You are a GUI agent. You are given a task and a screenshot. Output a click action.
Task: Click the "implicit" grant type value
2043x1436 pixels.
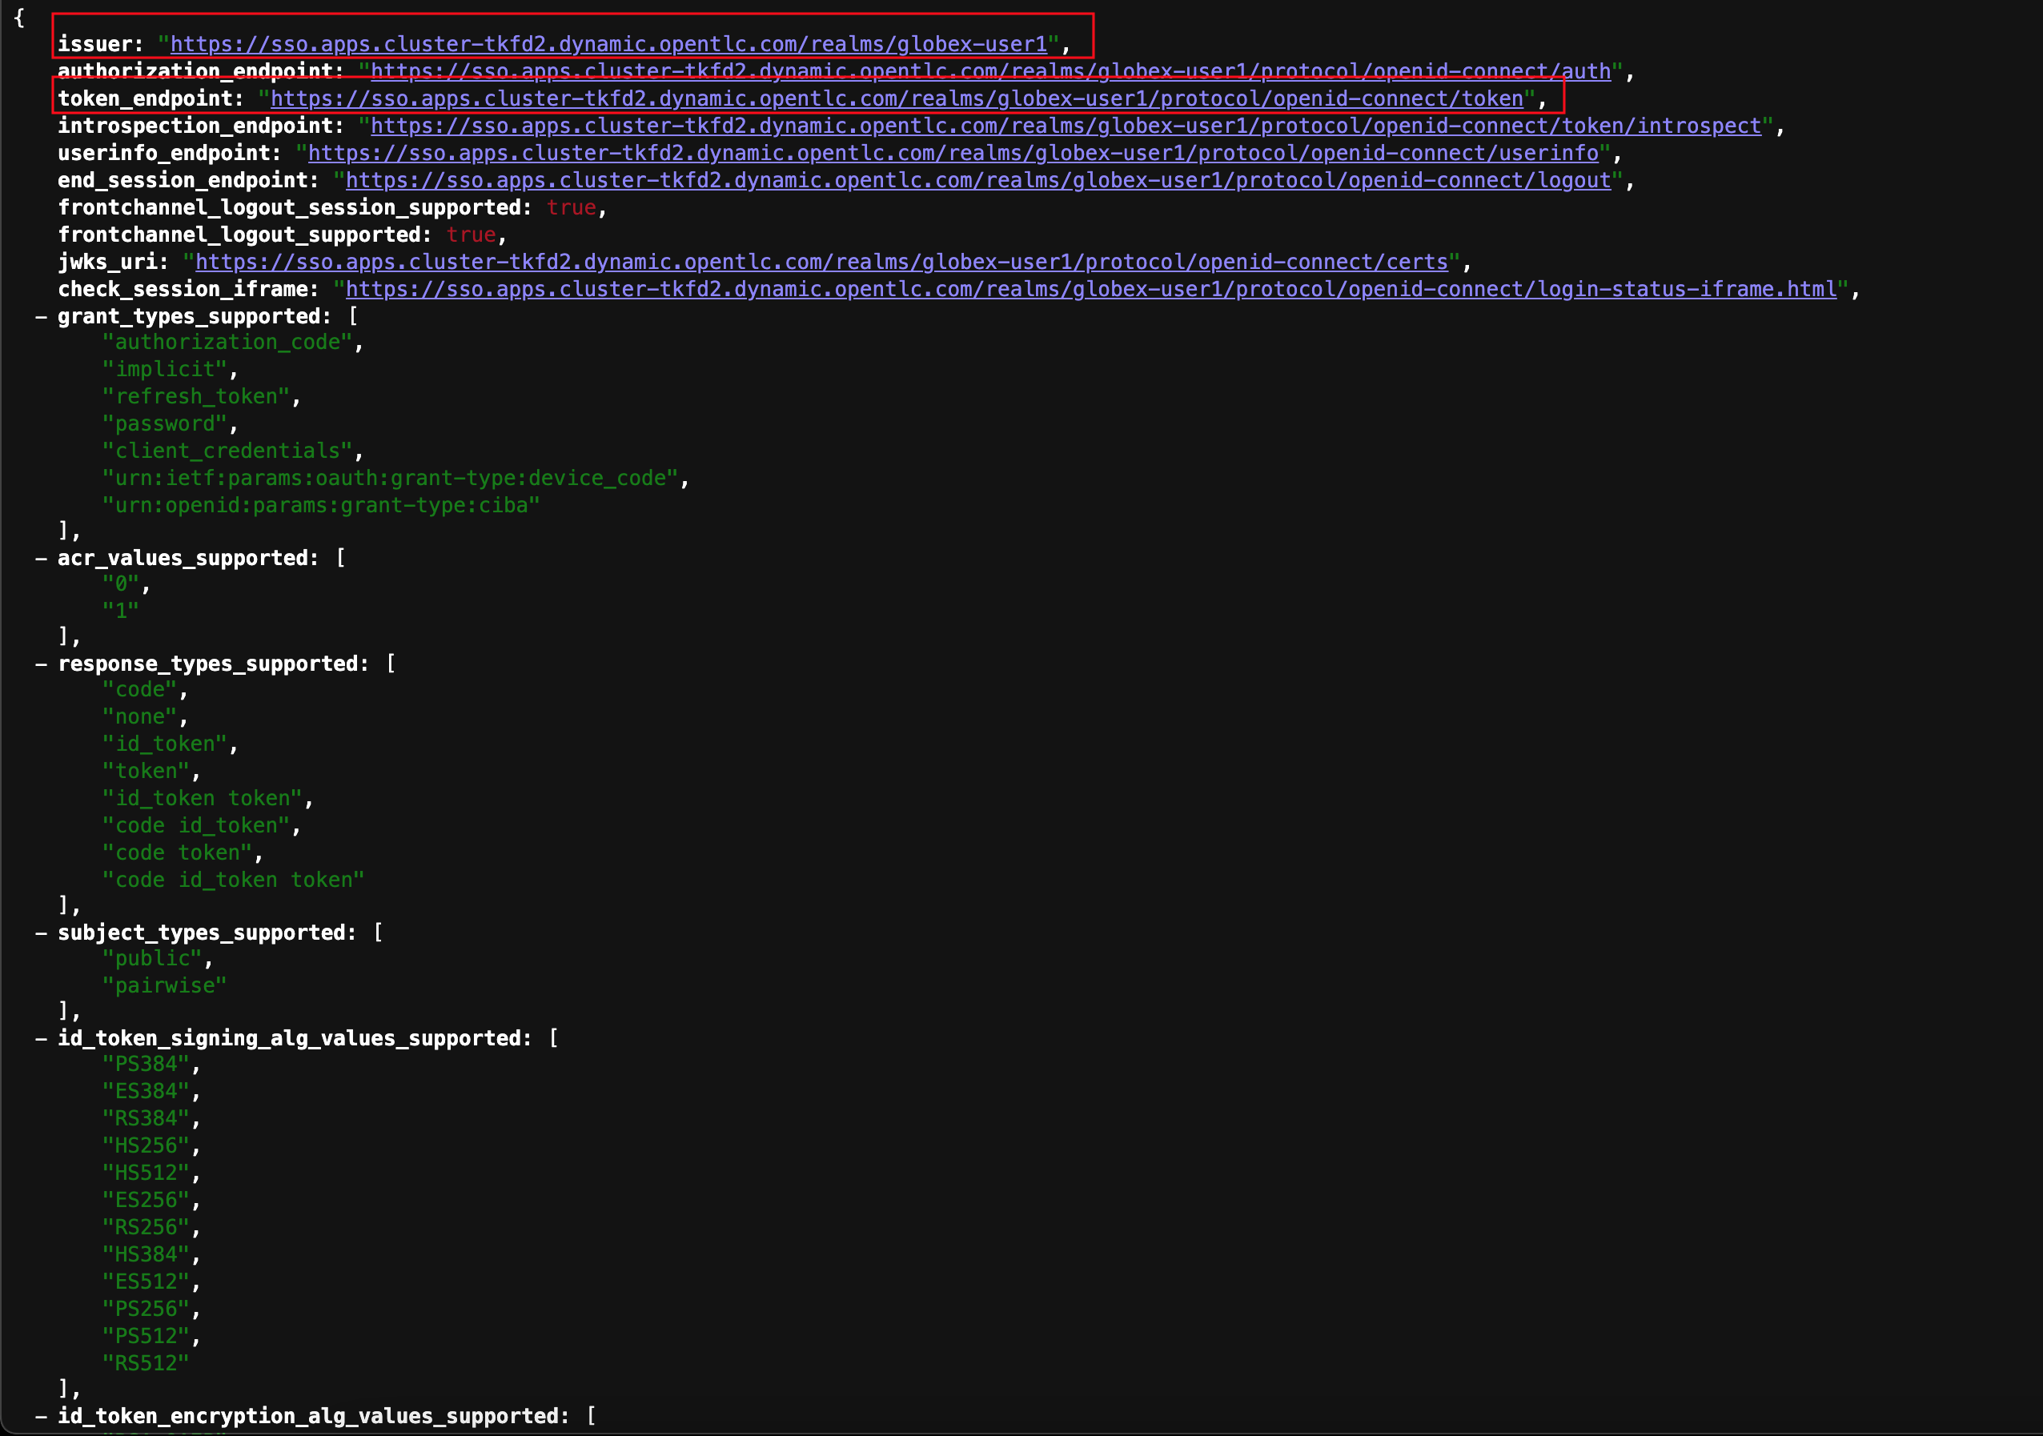165,369
